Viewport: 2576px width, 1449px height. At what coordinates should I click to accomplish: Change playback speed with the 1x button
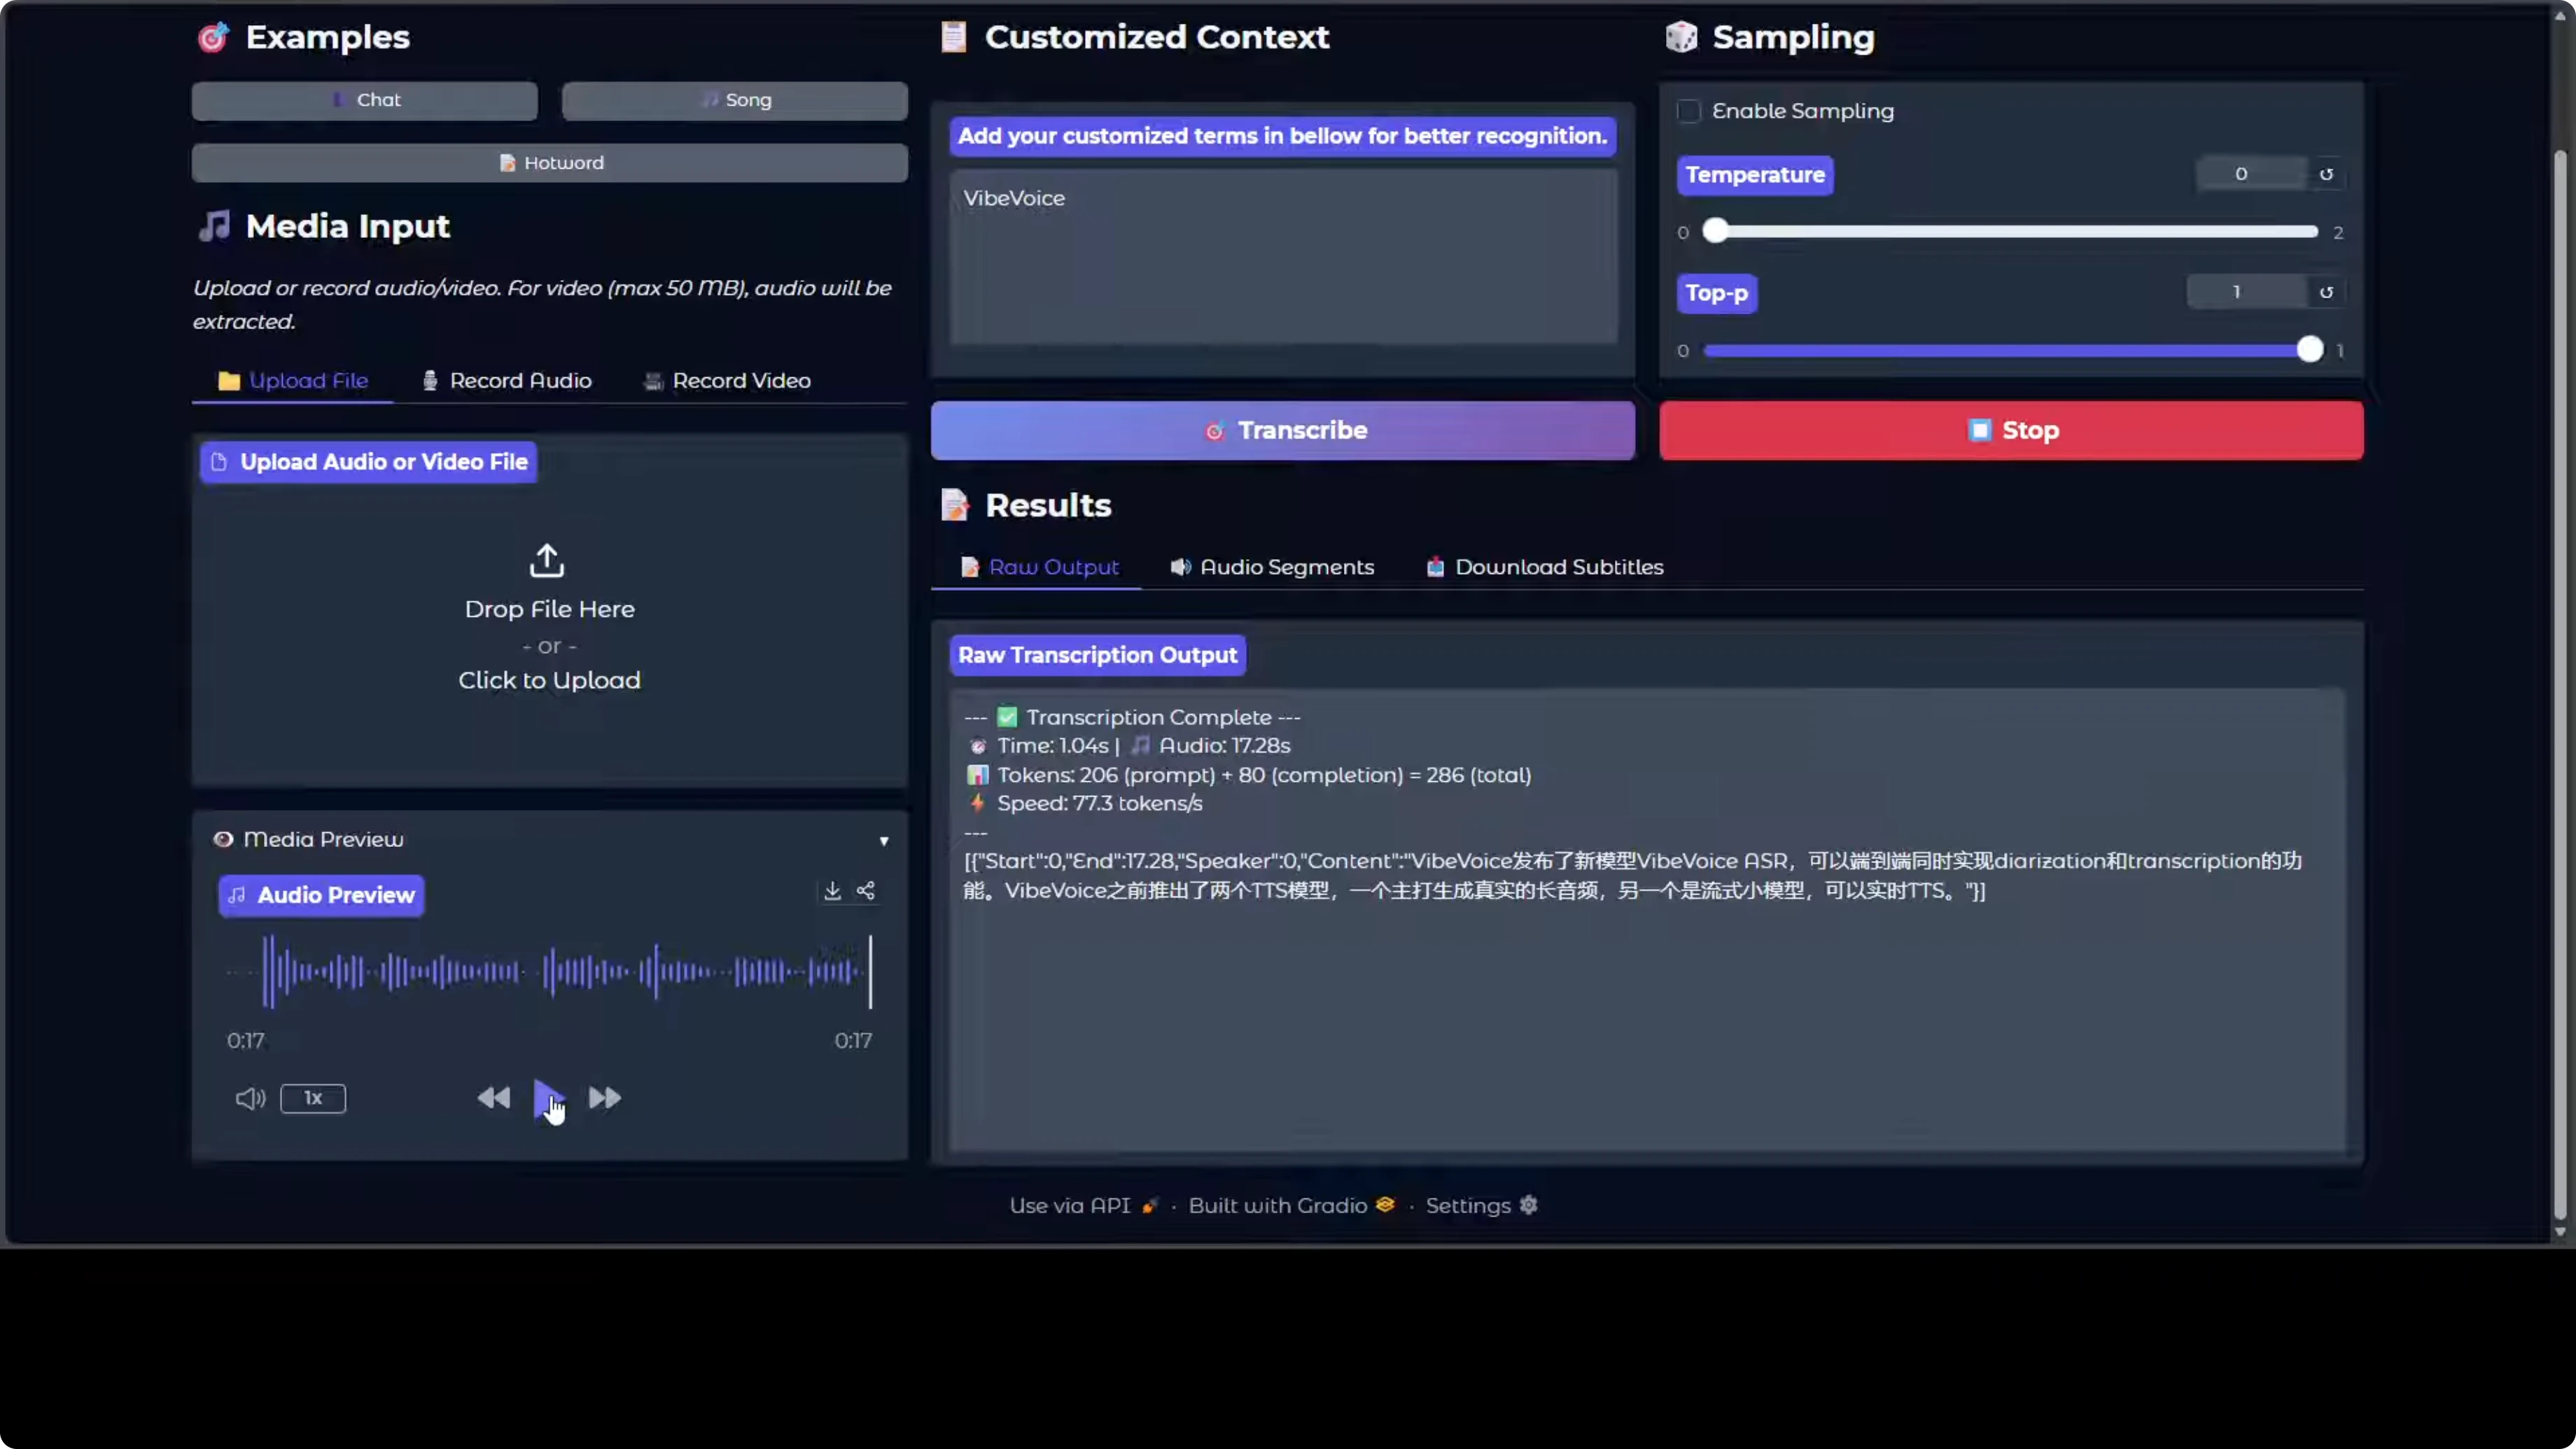click(313, 1098)
